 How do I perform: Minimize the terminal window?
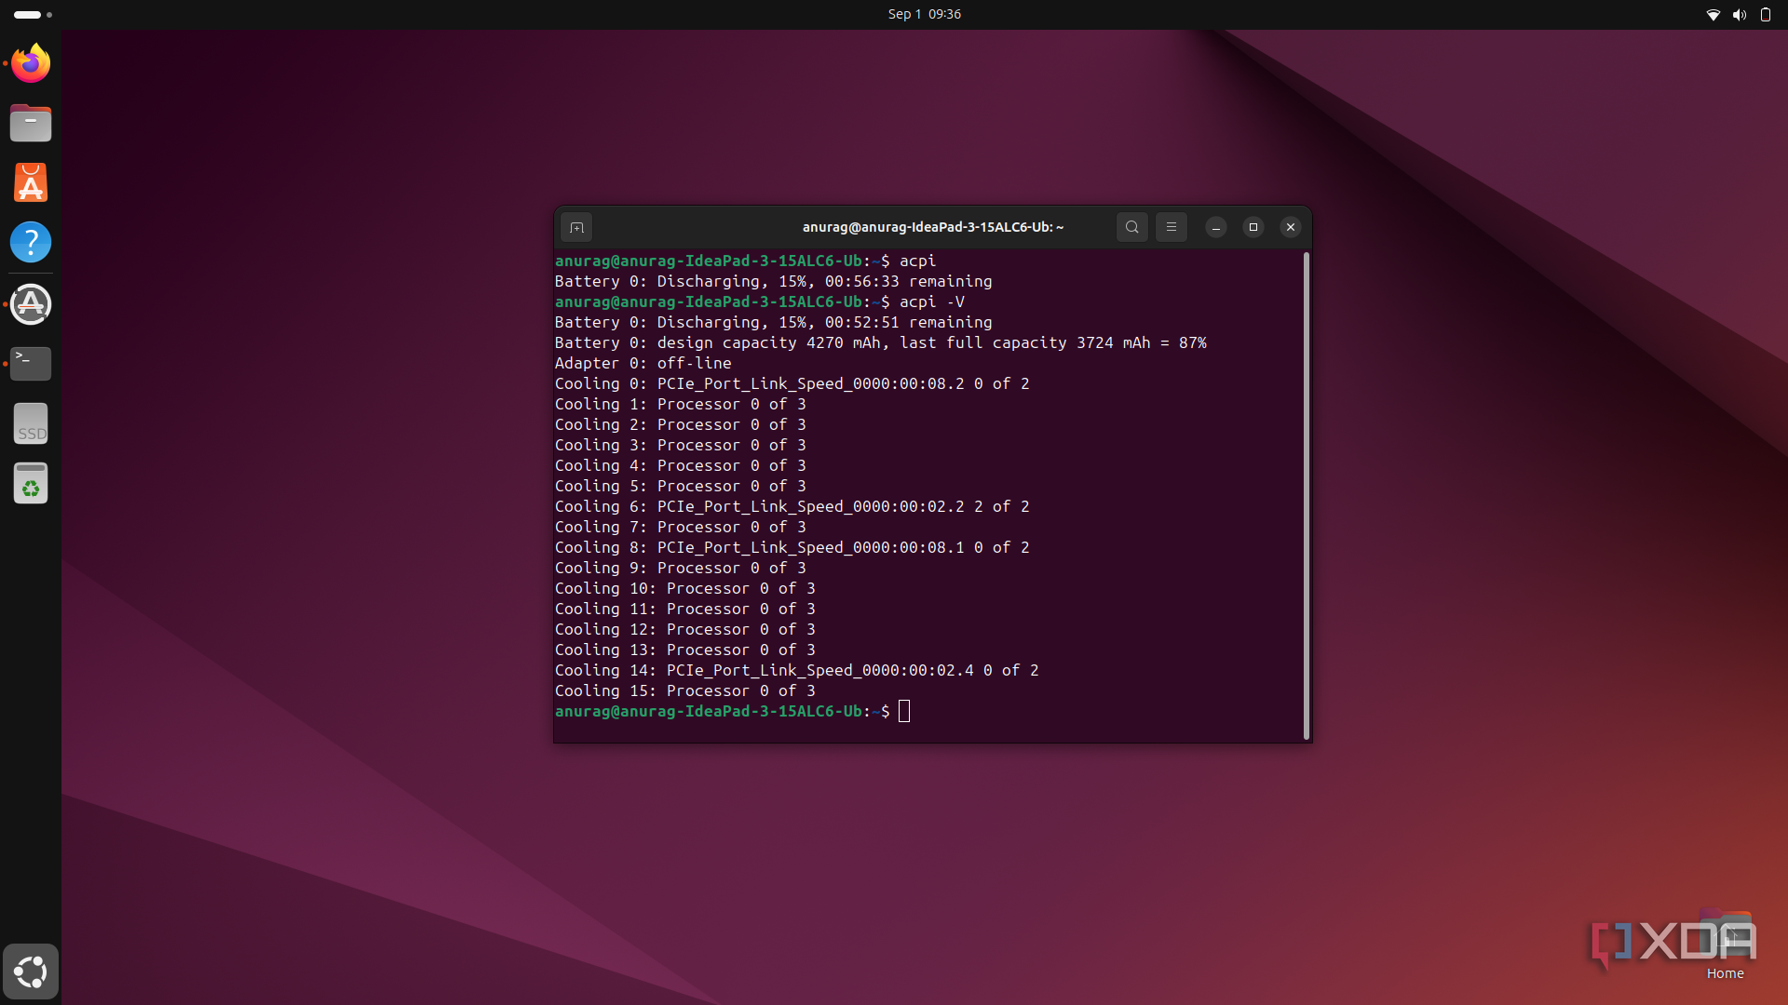tap(1216, 227)
